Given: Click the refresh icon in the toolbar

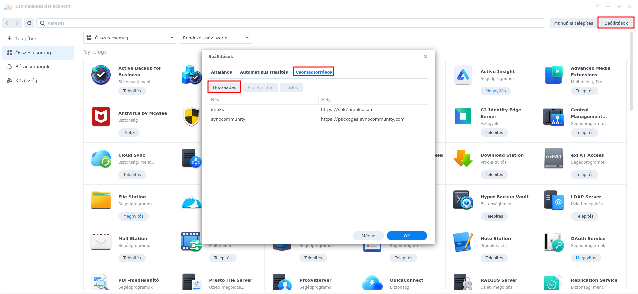Looking at the screenshot, I should click(x=29, y=23).
